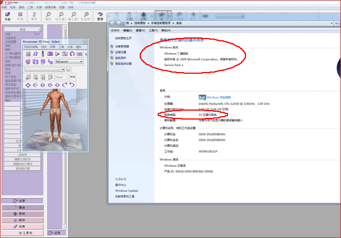
Task: Click the 操作中心 link in System sidebar
Action: point(121,185)
